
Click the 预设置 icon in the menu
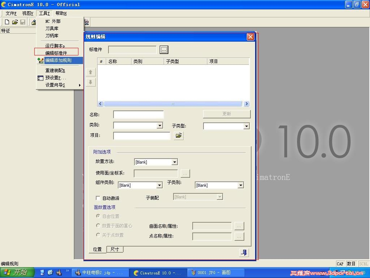[x=40, y=78]
